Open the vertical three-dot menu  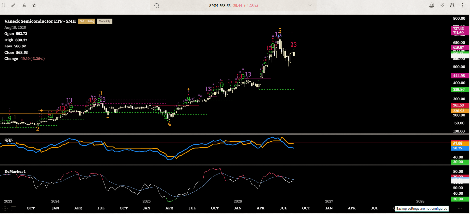[x=463, y=5]
